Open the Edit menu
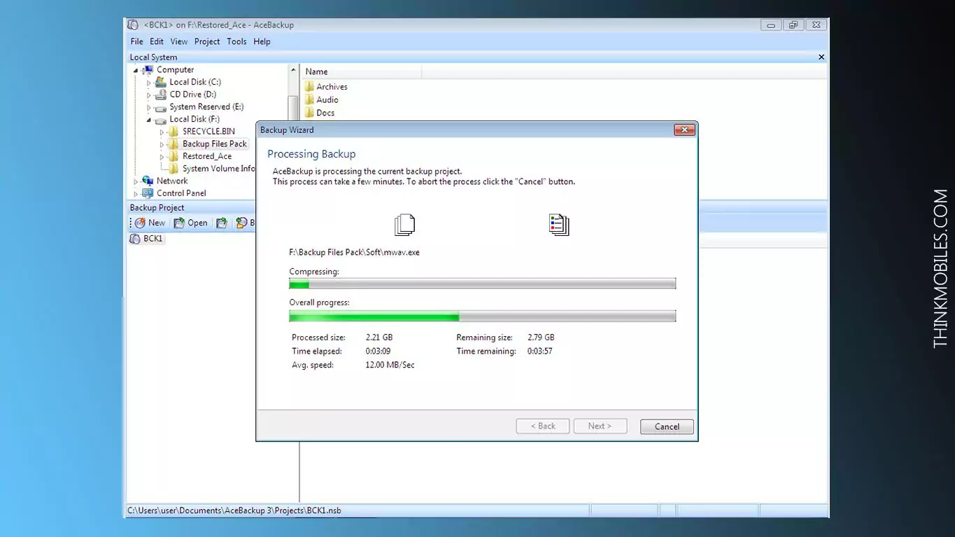 click(x=157, y=41)
